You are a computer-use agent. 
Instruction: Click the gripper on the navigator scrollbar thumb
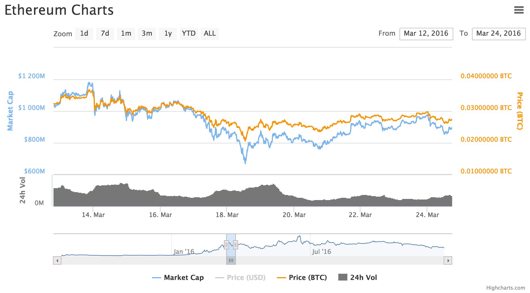pyautogui.click(x=231, y=260)
